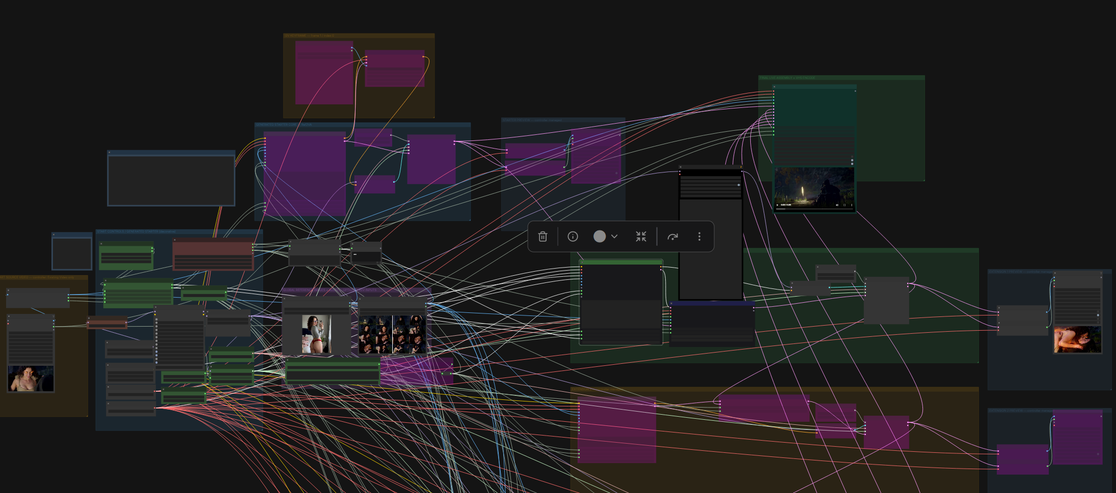Open the video preview in fullscreen

(x=845, y=205)
